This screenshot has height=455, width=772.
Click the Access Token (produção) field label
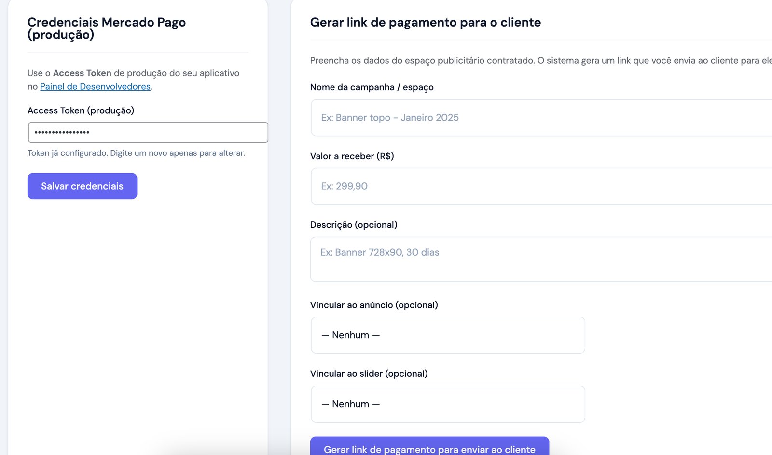coord(81,110)
